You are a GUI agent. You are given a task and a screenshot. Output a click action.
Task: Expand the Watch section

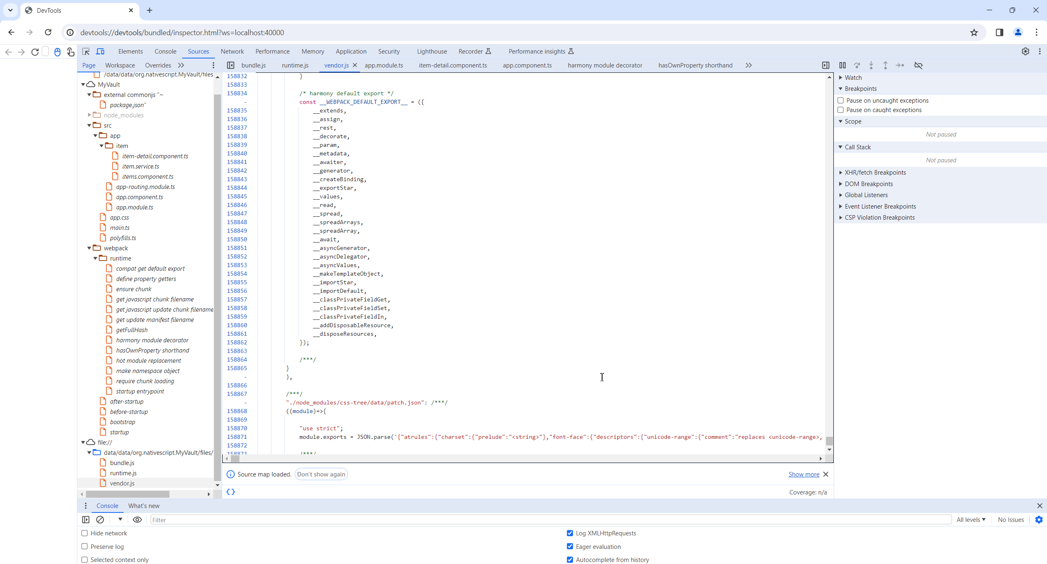(x=853, y=78)
